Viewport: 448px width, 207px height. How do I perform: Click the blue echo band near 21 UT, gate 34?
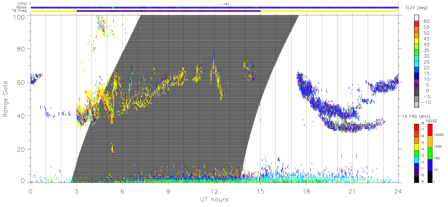[352, 126]
